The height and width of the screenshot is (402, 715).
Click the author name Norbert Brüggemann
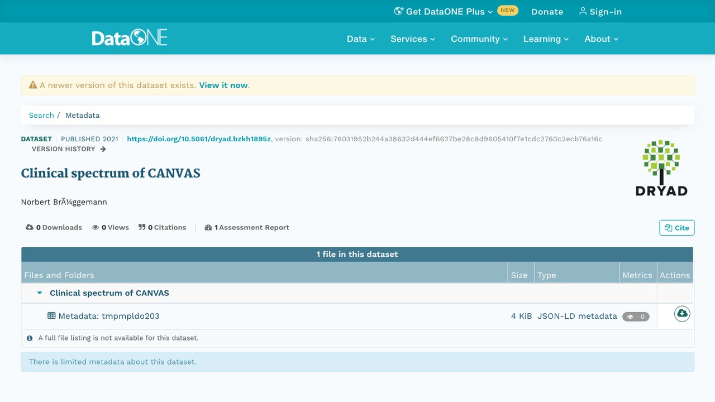[x=64, y=202]
